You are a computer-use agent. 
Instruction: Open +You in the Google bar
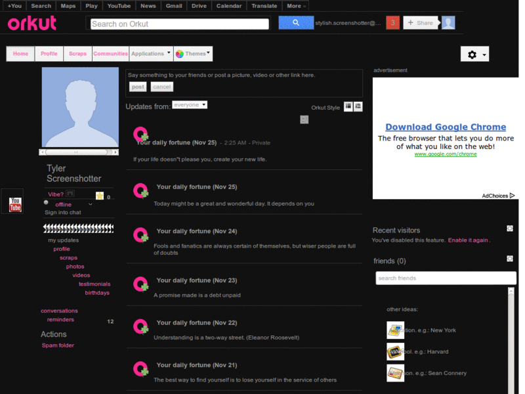click(14, 6)
